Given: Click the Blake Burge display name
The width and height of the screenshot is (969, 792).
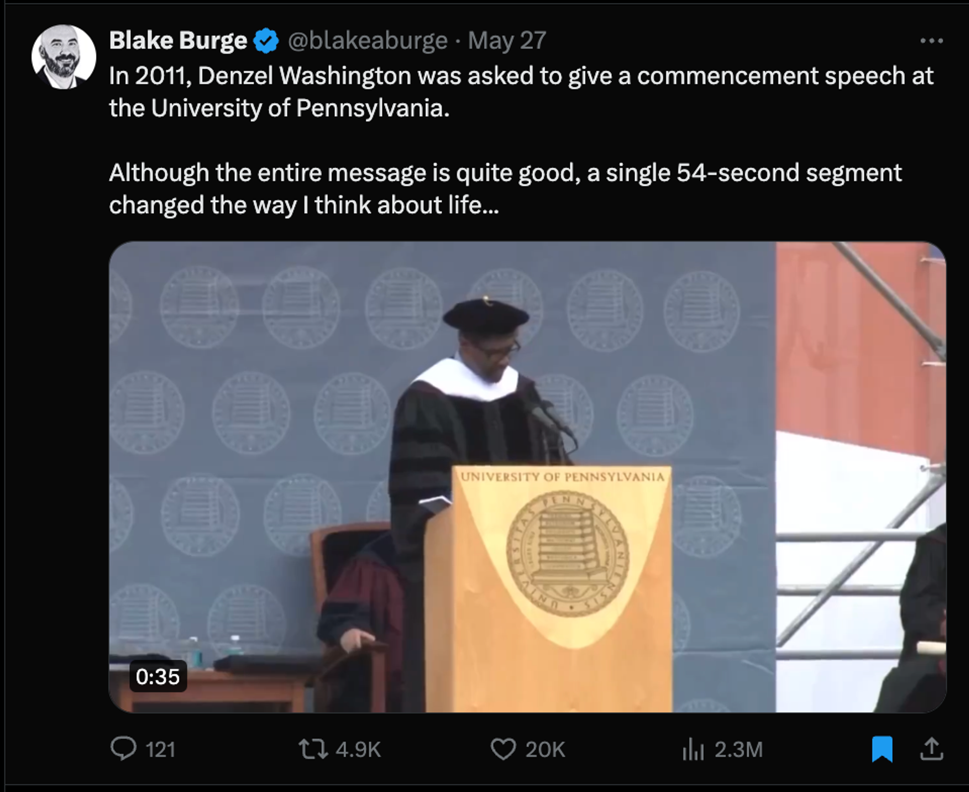Looking at the screenshot, I should point(178,40).
